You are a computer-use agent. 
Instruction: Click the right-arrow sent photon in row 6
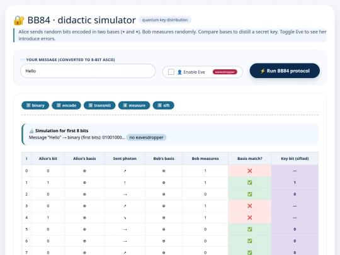click(x=125, y=241)
